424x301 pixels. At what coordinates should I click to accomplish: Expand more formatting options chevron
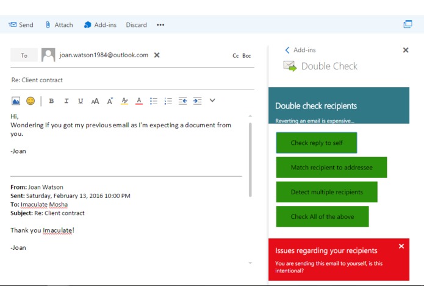tap(212, 101)
